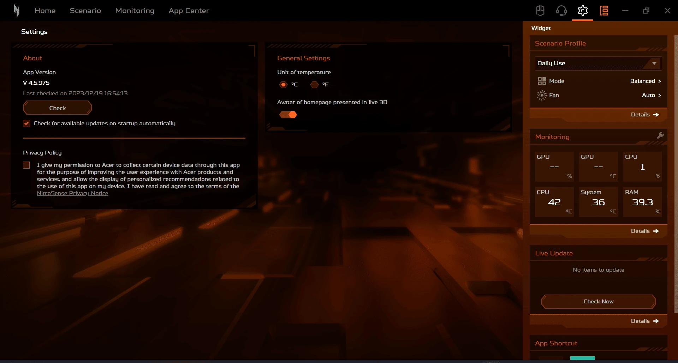Image resolution: width=678 pixels, height=363 pixels.
Task: Click the Last checked on timestamp text
Action: (75, 93)
